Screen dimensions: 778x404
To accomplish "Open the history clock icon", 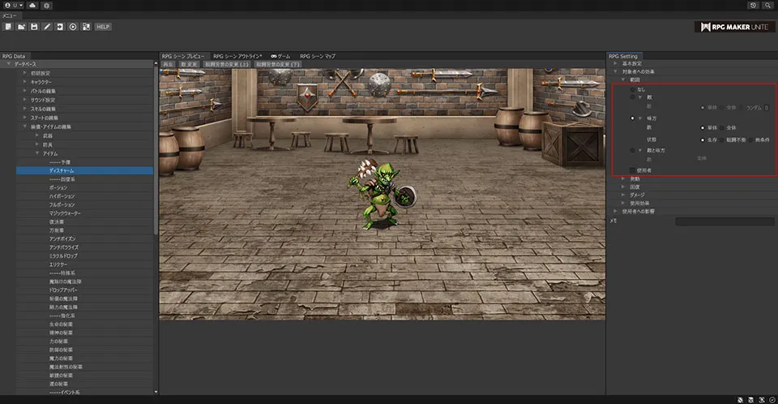I will pos(753,5).
